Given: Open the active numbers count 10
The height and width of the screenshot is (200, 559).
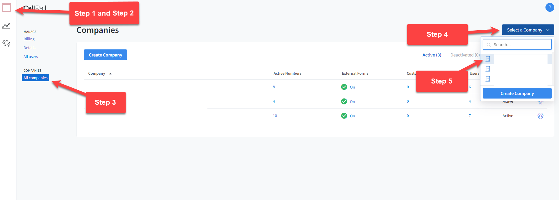Looking at the screenshot, I should tap(275, 116).
